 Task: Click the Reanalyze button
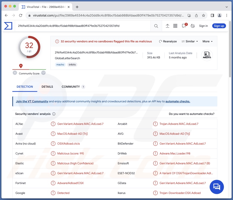168,41
